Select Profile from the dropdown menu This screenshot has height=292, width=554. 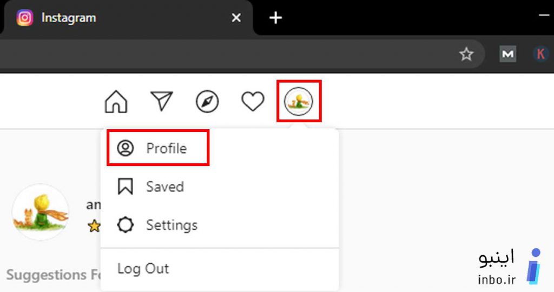point(158,148)
